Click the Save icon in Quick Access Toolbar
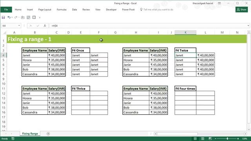This screenshot has height=141, width=251. (x=3, y=17)
